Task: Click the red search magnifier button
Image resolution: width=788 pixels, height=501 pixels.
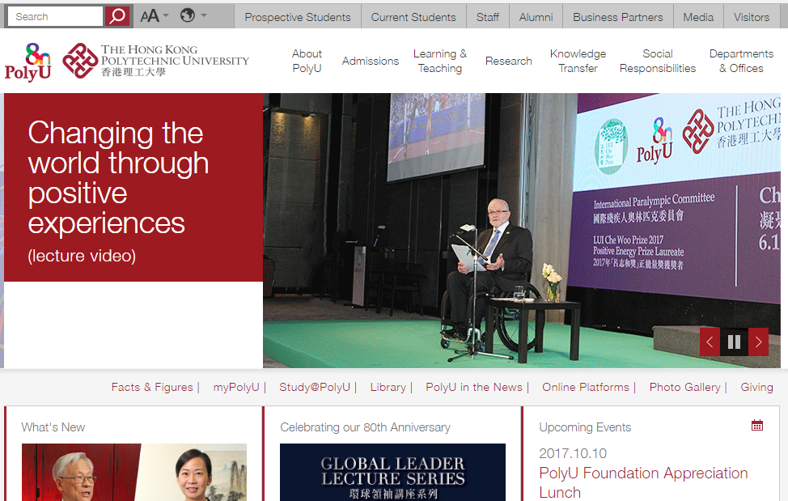Action: click(117, 16)
